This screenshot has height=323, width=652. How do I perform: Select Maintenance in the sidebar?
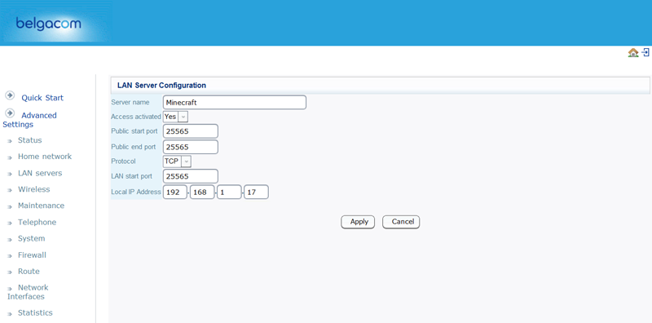pyautogui.click(x=42, y=206)
